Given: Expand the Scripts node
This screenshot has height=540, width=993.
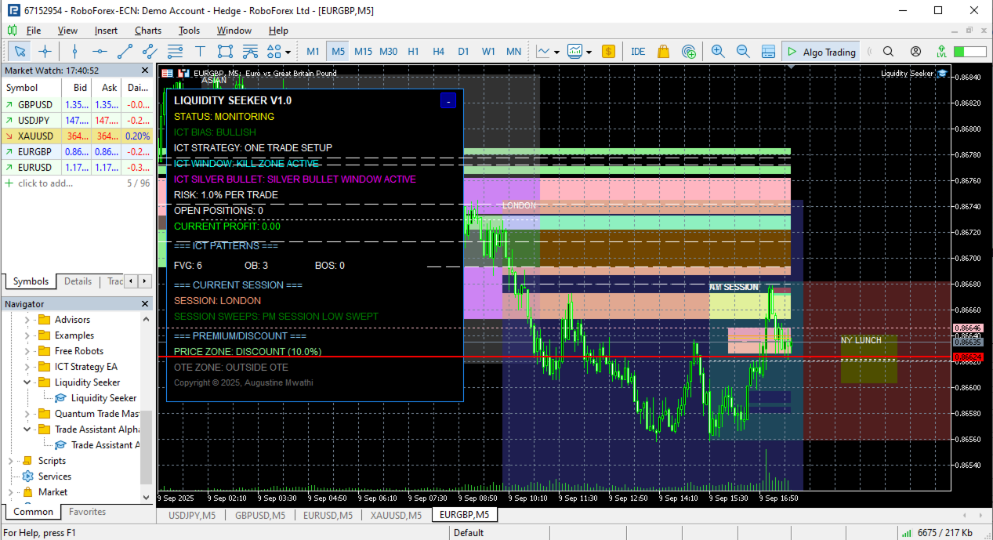Looking at the screenshot, I should point(11,461).
